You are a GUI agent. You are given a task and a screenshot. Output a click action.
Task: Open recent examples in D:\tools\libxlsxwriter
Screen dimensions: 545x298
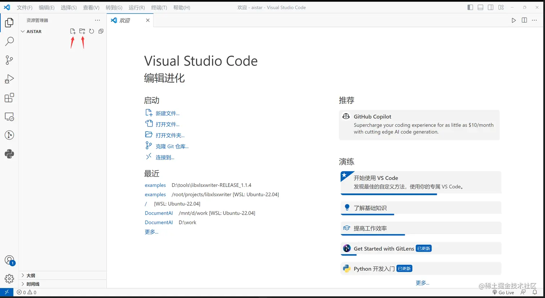coord(155,185)
